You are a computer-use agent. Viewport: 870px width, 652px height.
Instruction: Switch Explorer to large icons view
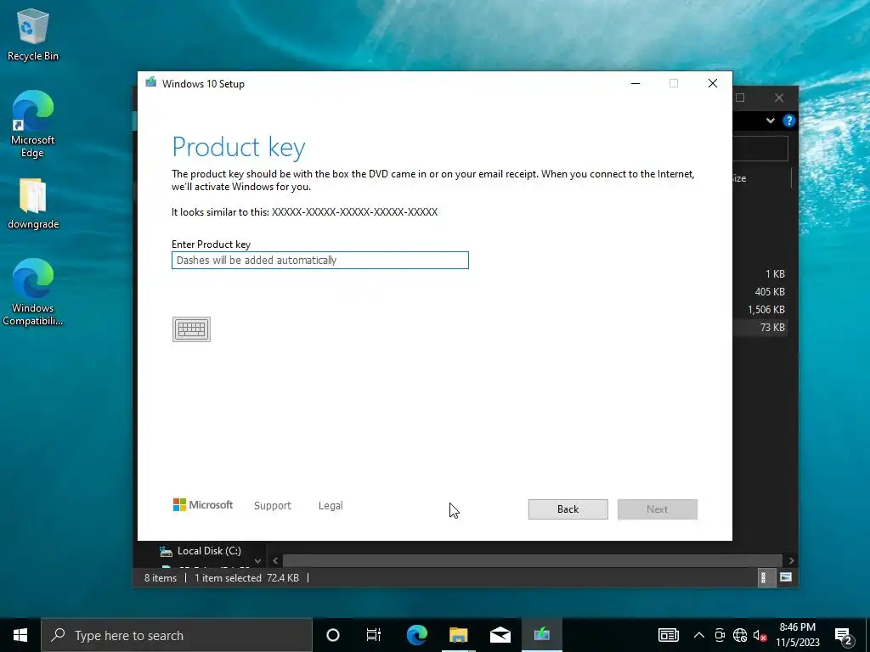click(786, 577)
